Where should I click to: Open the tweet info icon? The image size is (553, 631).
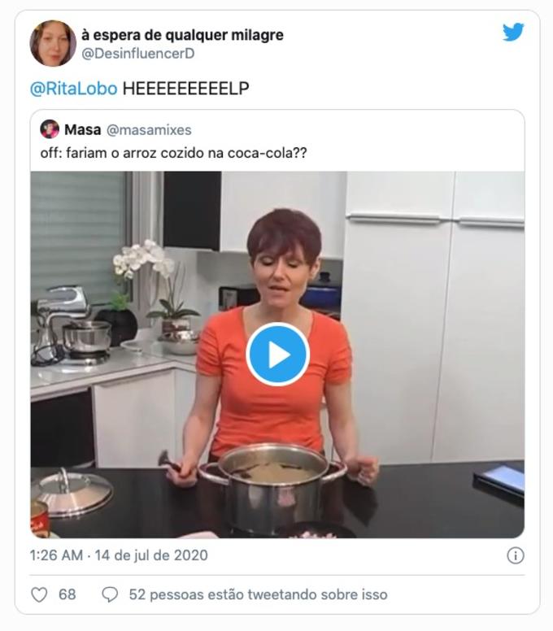click(x=516, y=555)
